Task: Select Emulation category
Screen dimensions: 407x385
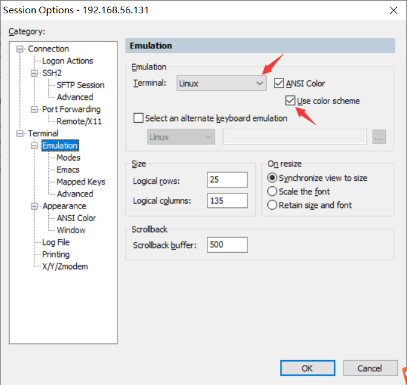Action: point(60,146)
